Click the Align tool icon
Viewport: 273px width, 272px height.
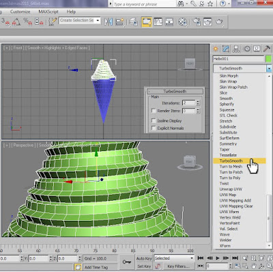(x=119, y=22)
